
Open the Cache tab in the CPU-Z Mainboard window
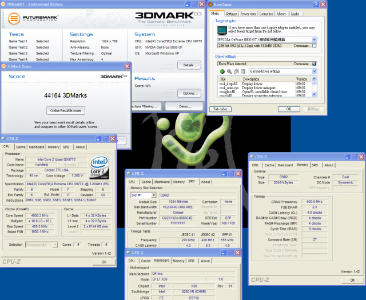[146, 261]
